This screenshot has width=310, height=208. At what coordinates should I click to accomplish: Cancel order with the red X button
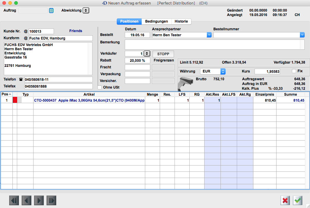(x=285, y=201)
